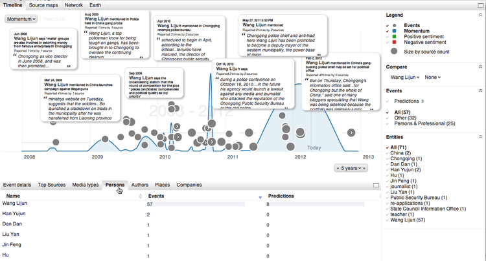The width and height of the screenshot is (486, 261).
Task: Open the 5 years range dropdown
Action: tap(351, 168)
